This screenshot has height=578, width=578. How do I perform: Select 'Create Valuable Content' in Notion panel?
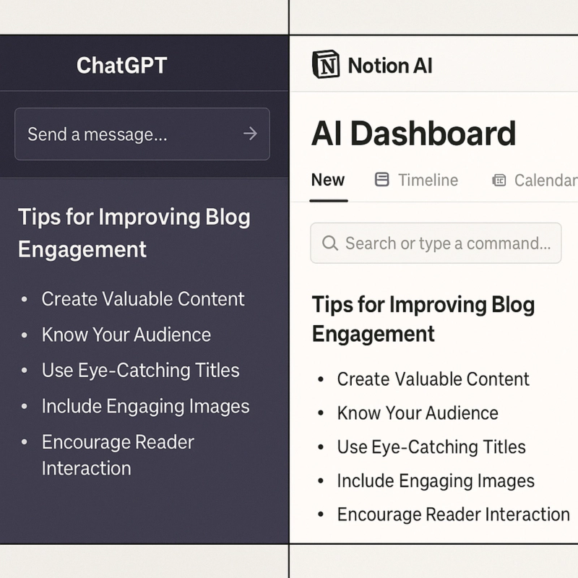point(433,379)
